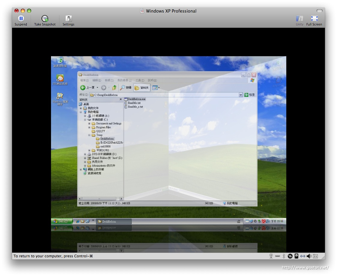Open the 工具(T) menu

click(140, 80)
